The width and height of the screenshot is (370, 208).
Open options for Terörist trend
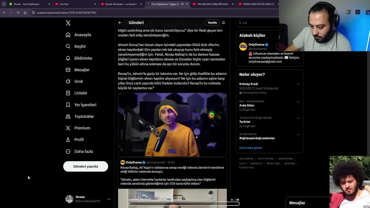coord(298,118)
